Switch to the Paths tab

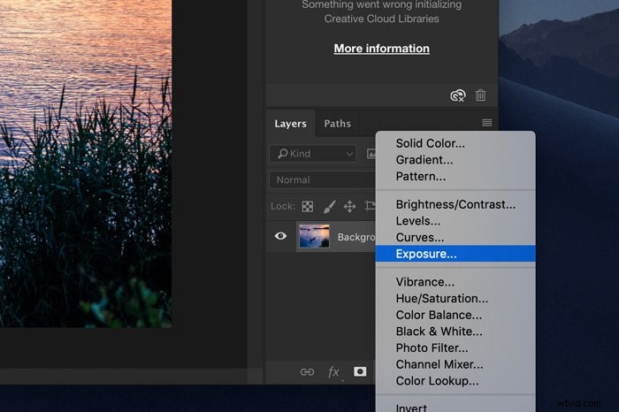[x=337, y=124]
